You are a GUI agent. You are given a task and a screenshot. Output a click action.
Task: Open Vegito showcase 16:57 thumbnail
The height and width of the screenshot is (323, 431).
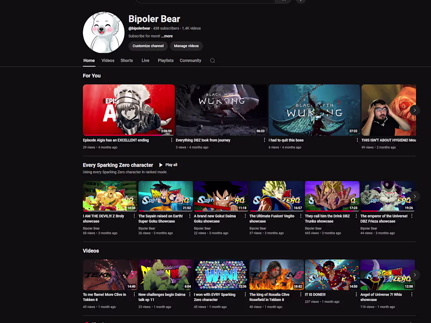tap(277, 196)
